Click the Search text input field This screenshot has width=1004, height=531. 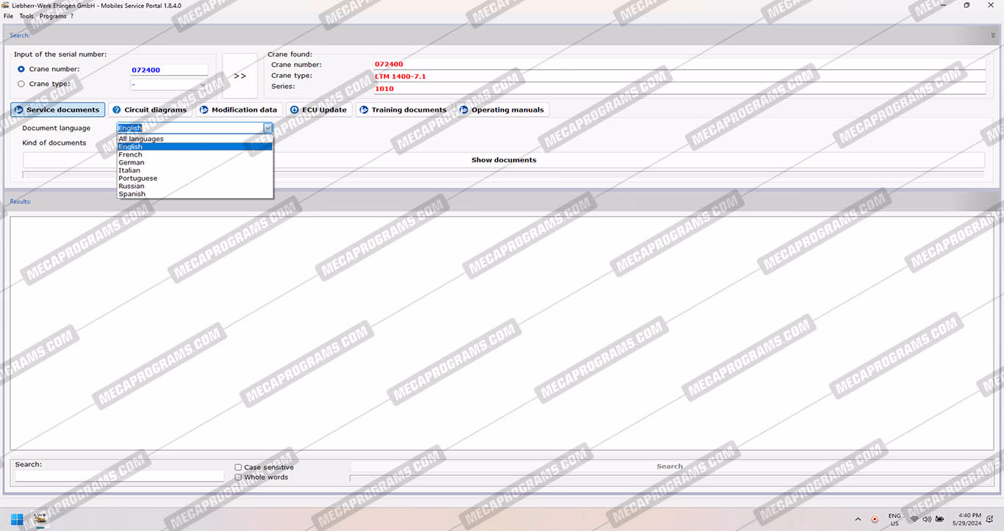pos(119,476)
